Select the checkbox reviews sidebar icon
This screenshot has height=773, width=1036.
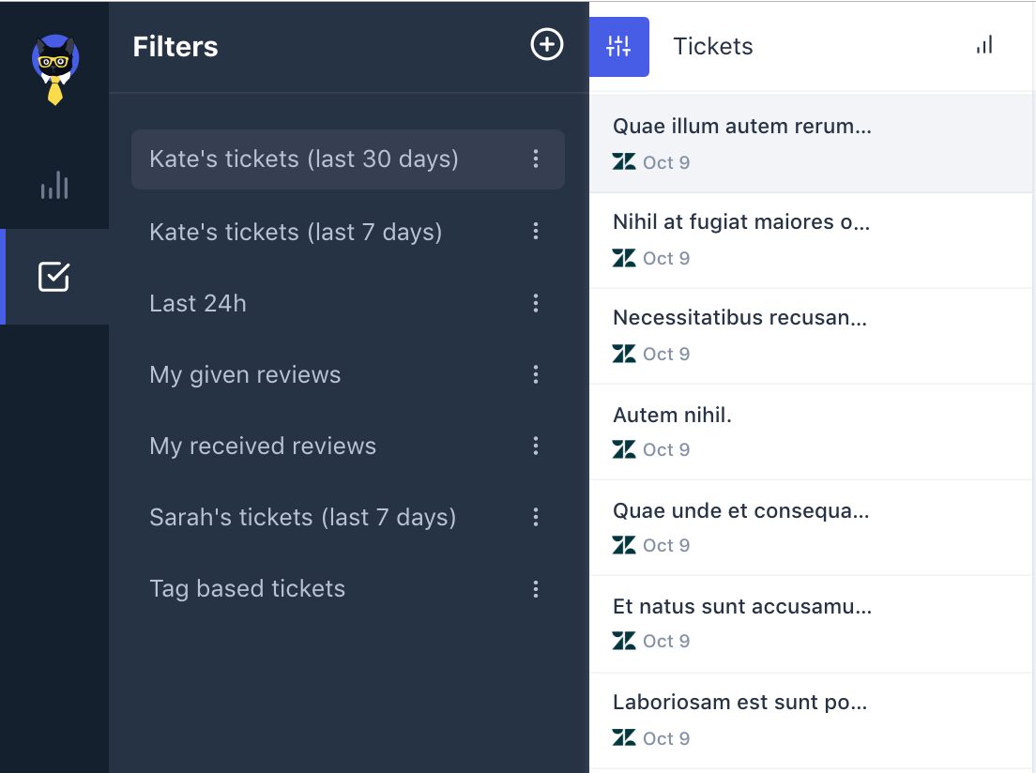click(x=53, y=277)
